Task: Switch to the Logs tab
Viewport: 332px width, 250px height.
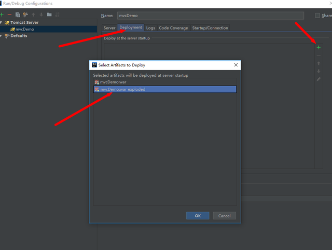Action: click(x=150, y=28)
